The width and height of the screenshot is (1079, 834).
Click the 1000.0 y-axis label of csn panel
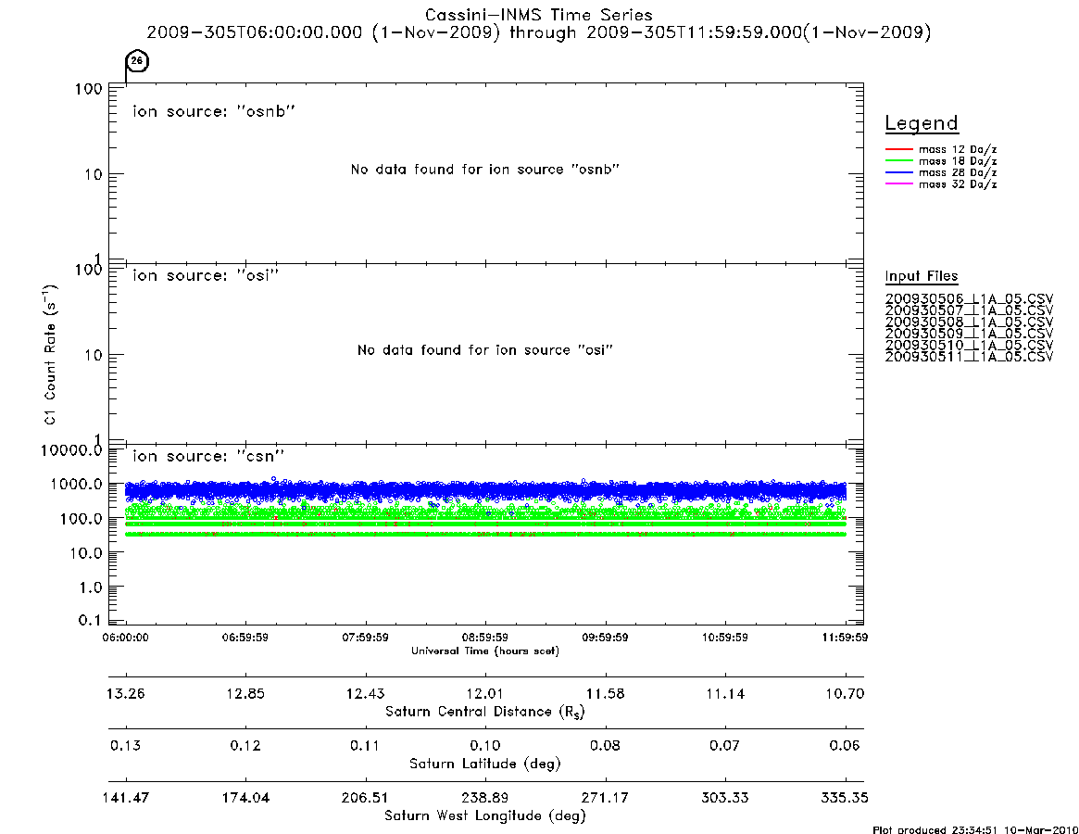pyautogui.click(x=76, y=484)
